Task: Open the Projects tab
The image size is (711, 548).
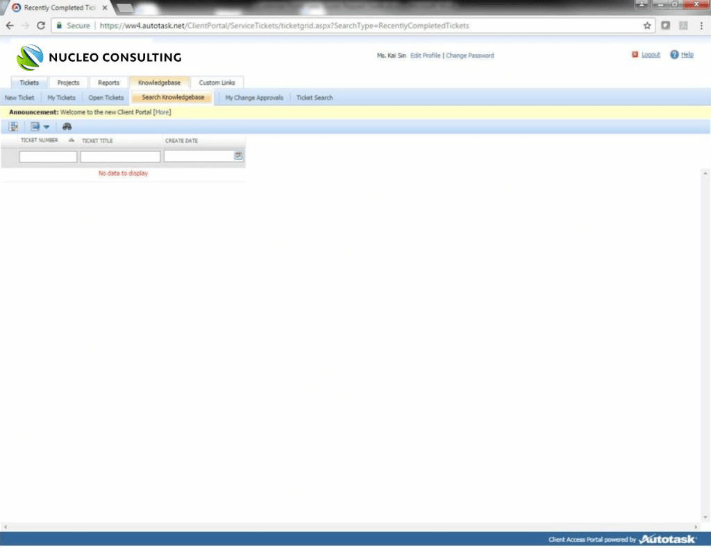Action: tap(68, 83)
